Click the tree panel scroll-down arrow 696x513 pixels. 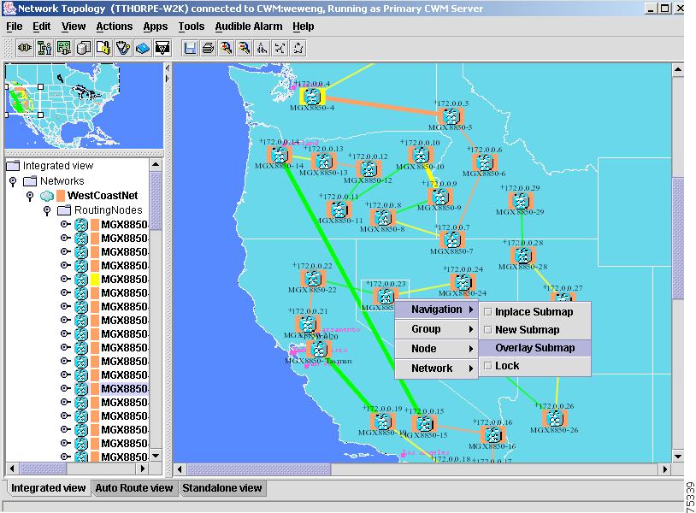coord(156,456)
